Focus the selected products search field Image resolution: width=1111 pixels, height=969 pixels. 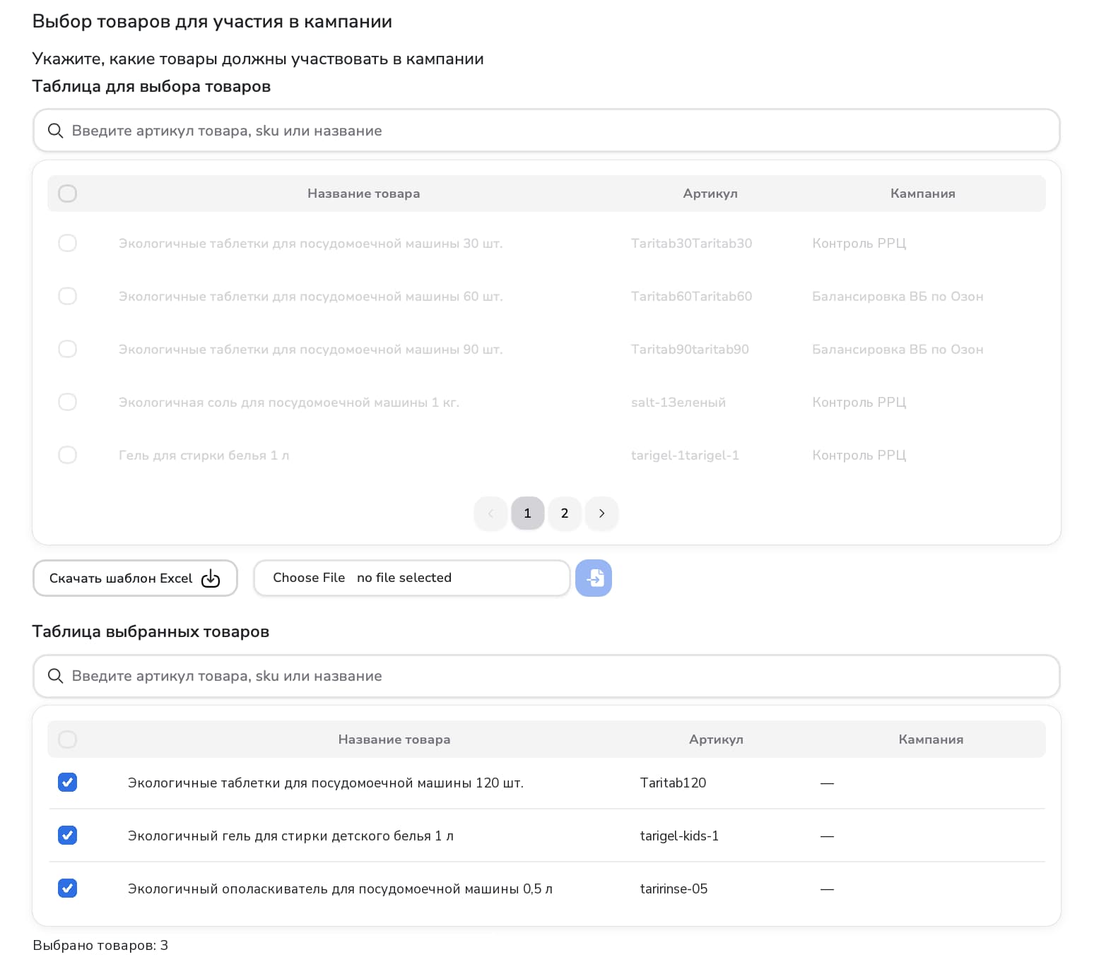[x=546, y=676]
